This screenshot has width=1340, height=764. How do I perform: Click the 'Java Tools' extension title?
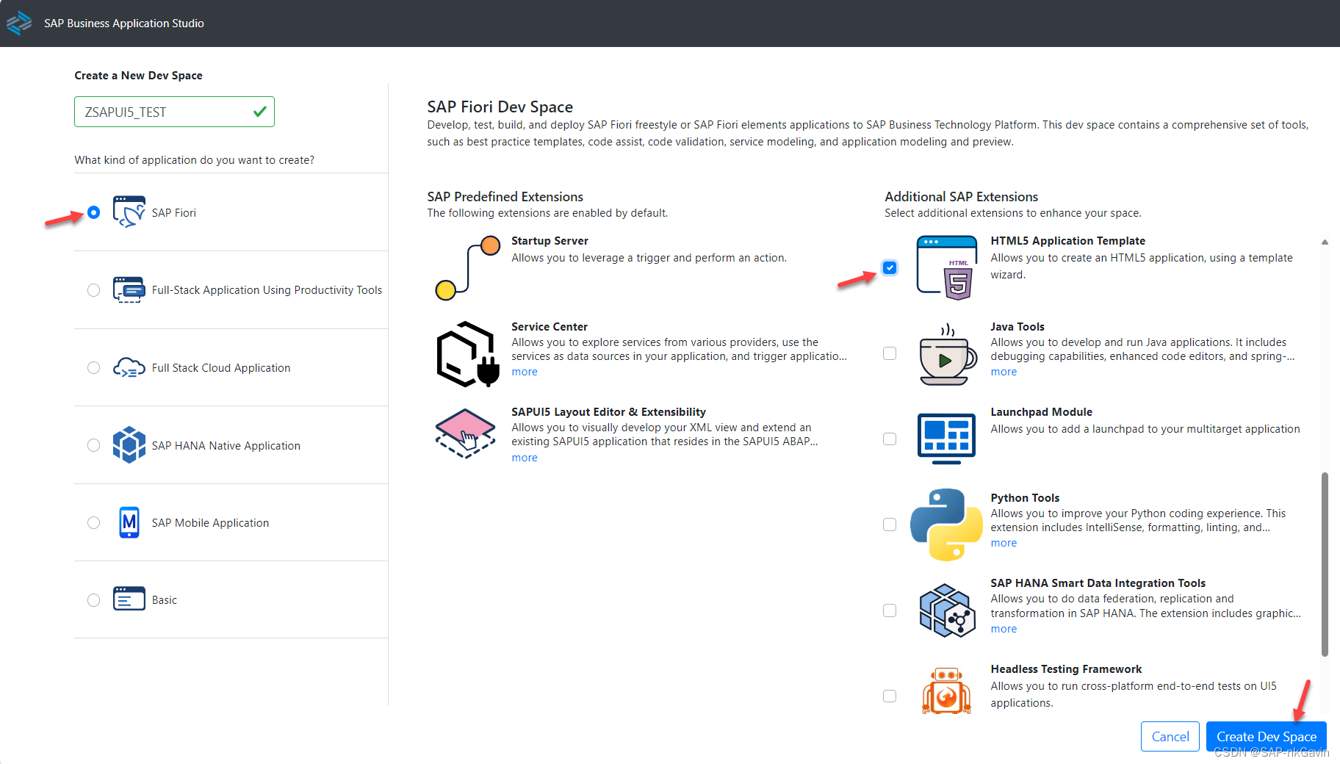pyautogui.click(x=1017, y=326)
